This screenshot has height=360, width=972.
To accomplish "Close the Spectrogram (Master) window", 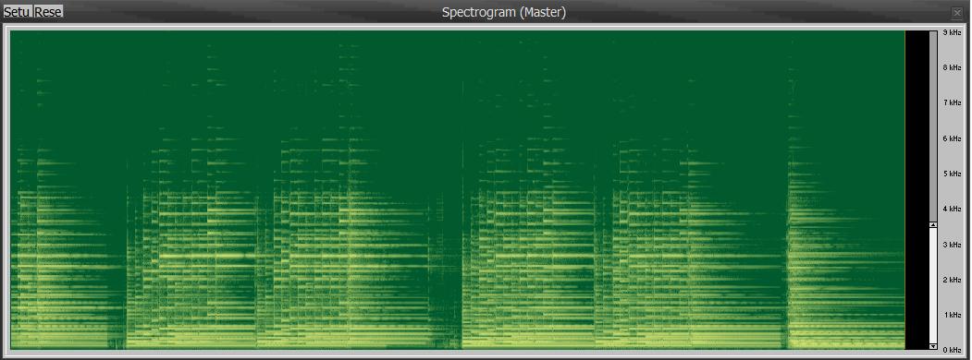I will tap(957, 12).
